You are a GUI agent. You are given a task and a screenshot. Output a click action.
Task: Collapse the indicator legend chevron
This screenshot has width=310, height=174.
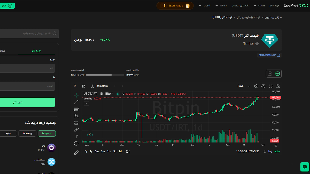pyautogui.click(x=87, y=103)
